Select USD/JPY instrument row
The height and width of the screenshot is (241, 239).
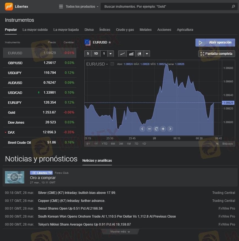[40, 73]
